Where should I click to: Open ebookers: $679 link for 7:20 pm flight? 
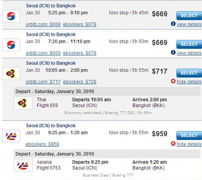click(x=80, y=53)
